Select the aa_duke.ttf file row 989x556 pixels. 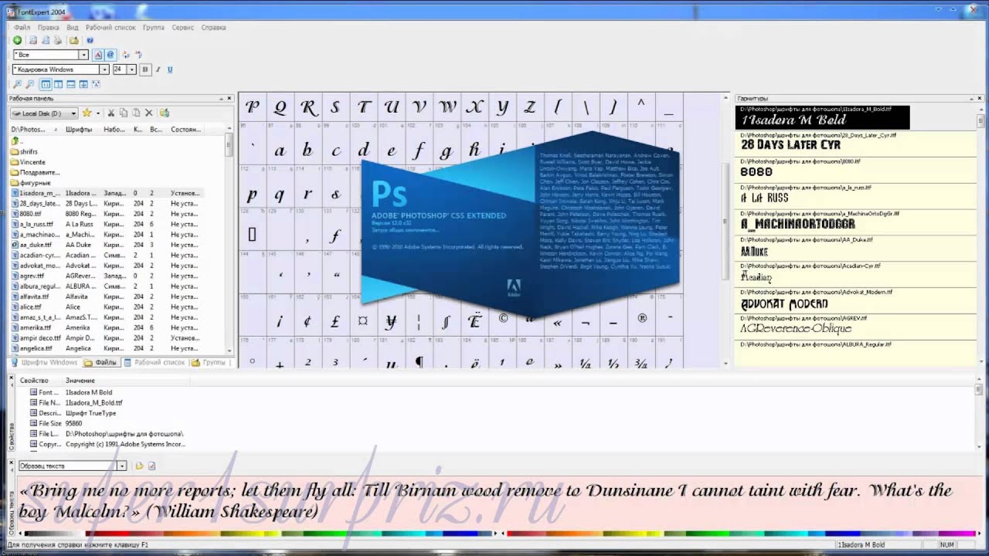tap(106, 245)
